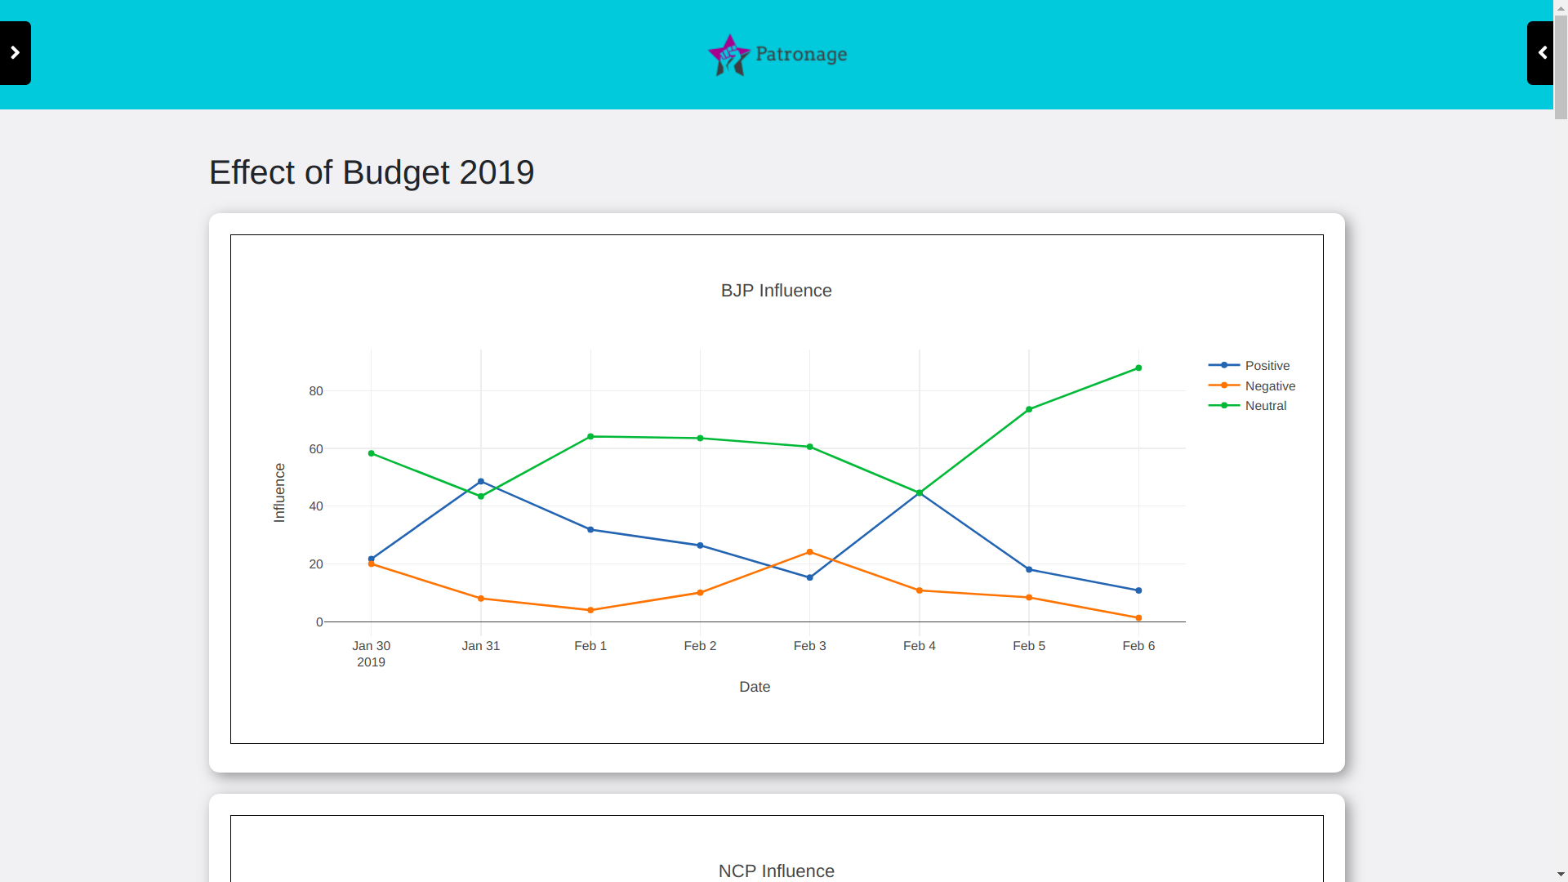Toggle the Positive series in legend
Viewport: 1568px width, 882px height.
click(1267, 366)
